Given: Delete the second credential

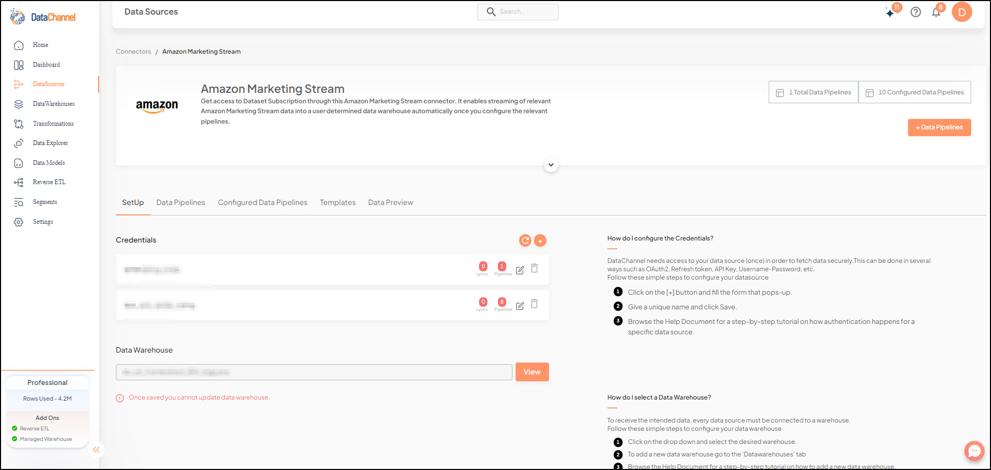Looking at the screenshot, I should [534, 304].
